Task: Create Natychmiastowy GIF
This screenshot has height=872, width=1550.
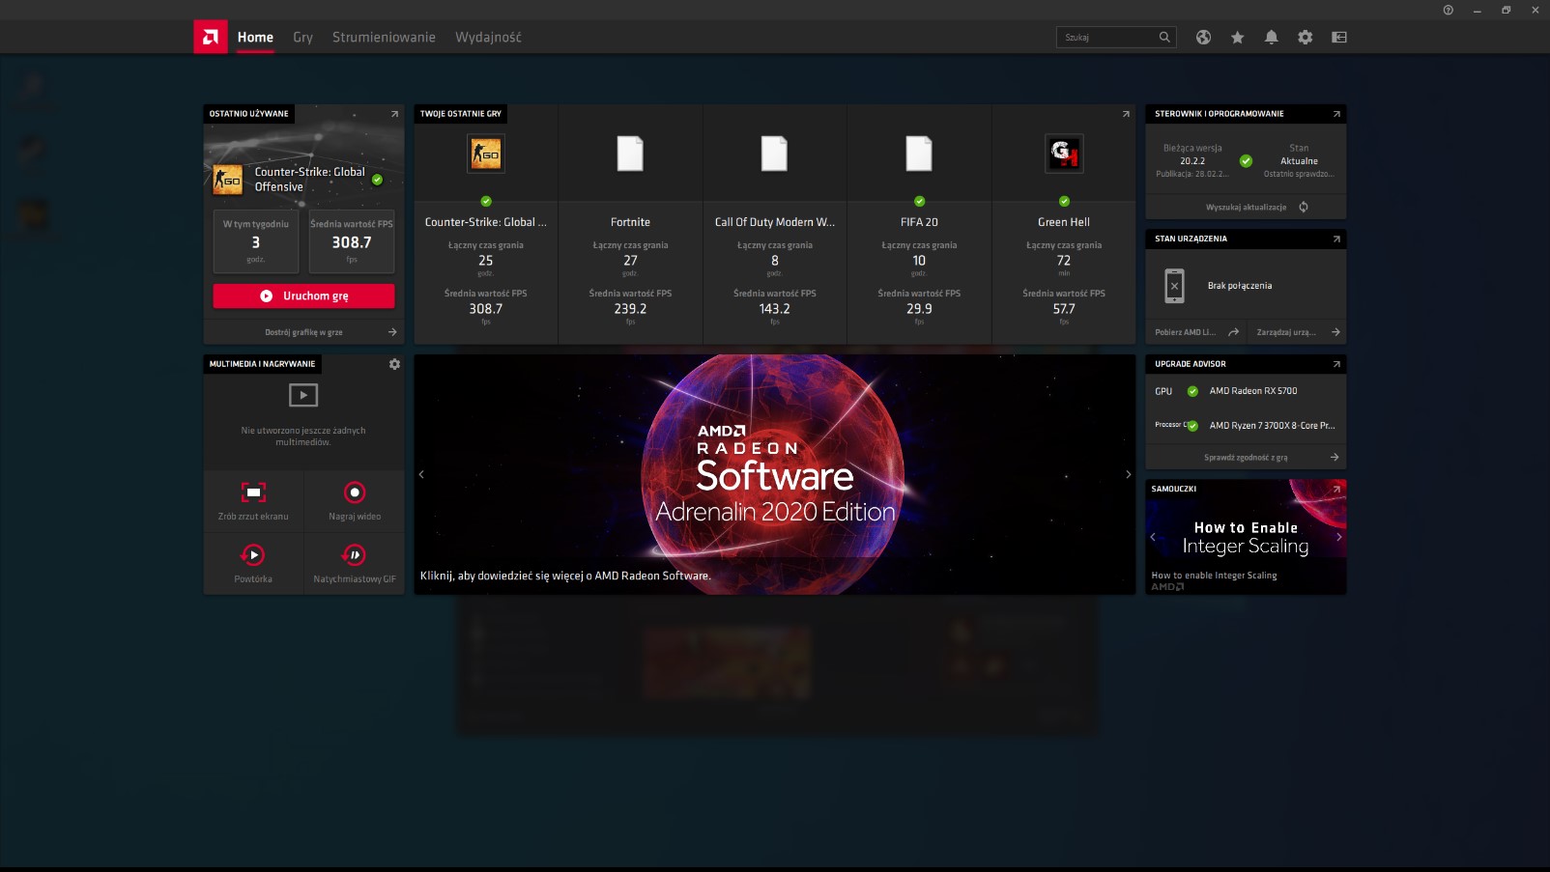Action: [x=355, y=563]
